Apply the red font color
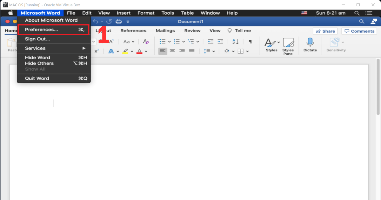This screenshot has width=381, height=200. tap(139, 51)
